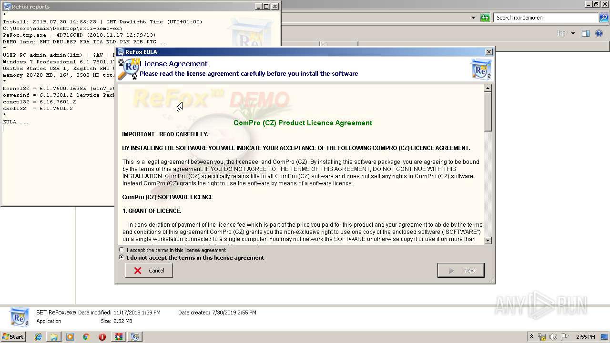Click the Explorer search box 'Search rxii-demo-en'
The height and width of the screenshot is (343, 610).
click(546, 18)
